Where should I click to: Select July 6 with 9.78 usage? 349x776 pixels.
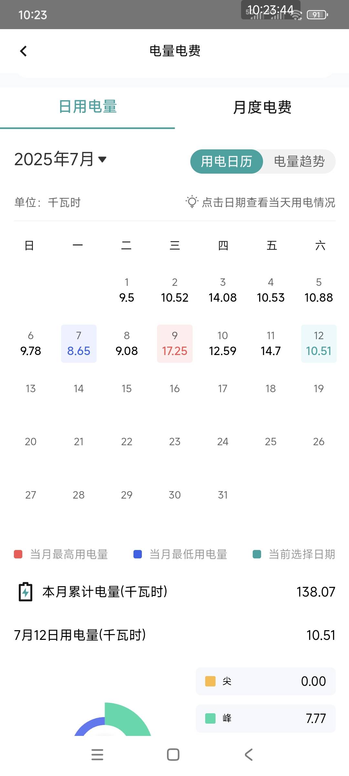click(x=31, y=344)
